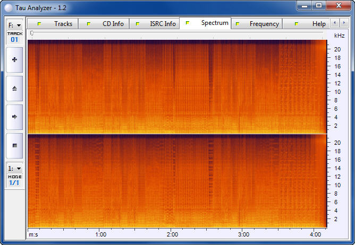Switch to the Frequency tab
The height and width of the screenshot is (245, 355).
click(x=257, y=24)
